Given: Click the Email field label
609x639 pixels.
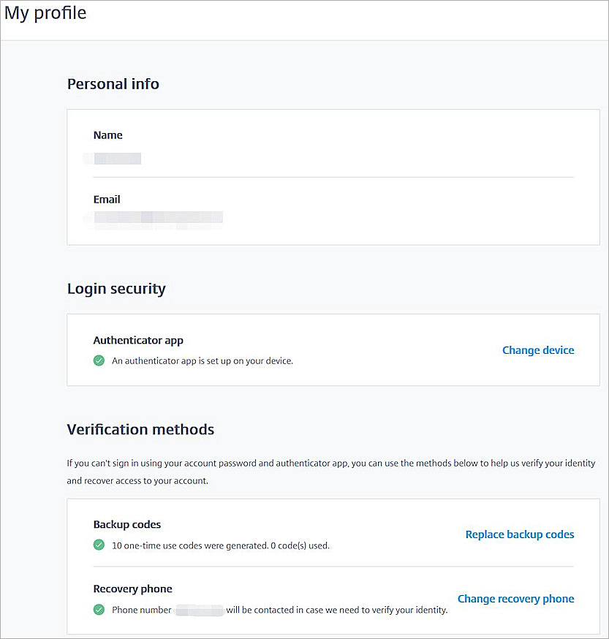Looking at the screenshot, I should point(107,200).
